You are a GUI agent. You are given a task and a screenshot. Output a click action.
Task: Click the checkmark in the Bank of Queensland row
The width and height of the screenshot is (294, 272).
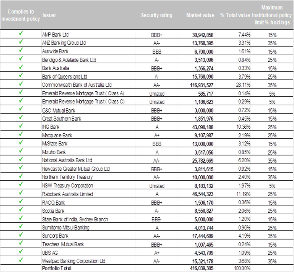pyautogui.click(x=20, y=76)
